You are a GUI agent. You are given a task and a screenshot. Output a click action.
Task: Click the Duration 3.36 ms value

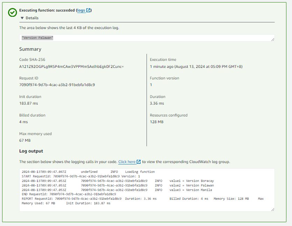[157, 103]
